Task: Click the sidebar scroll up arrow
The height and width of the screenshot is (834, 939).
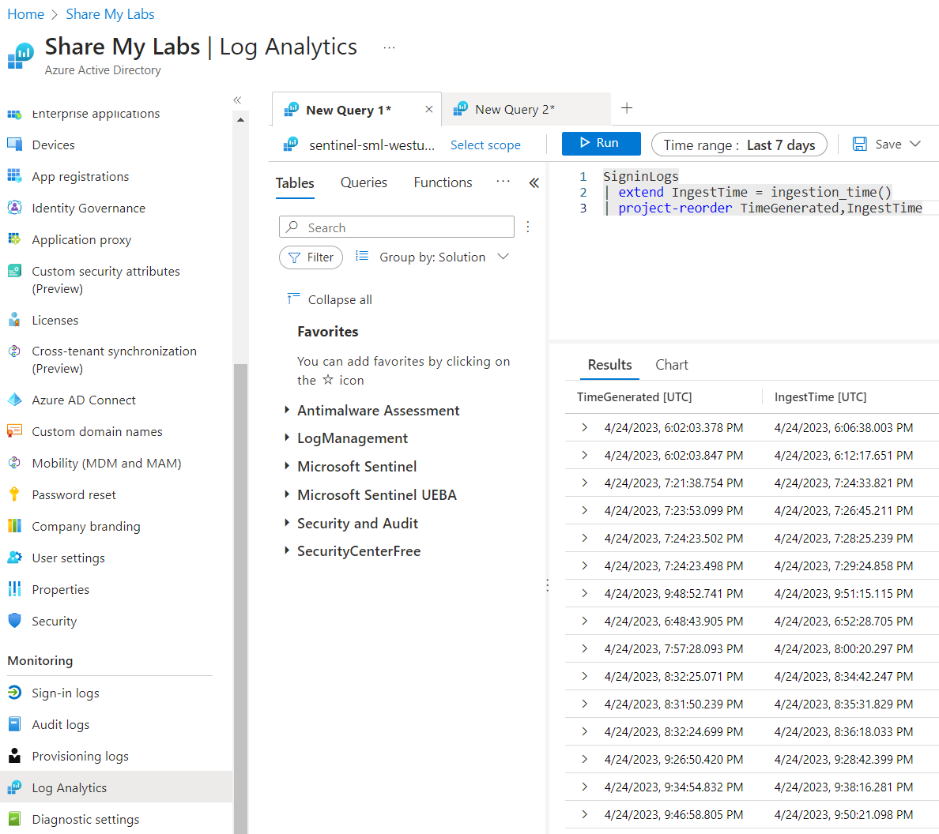Action: pos(241,120)
